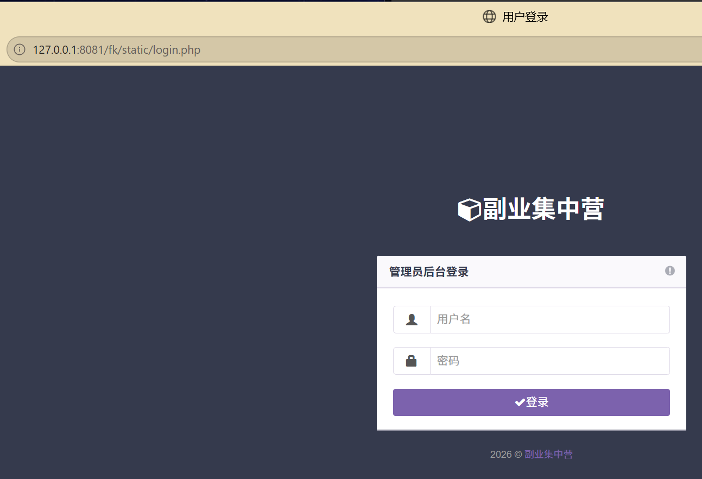Image resolution: width=702 pixels, height=479 pixels.
Task: Click the user silhouette icon beside 用户名
Action: click(x=412, y=320)
